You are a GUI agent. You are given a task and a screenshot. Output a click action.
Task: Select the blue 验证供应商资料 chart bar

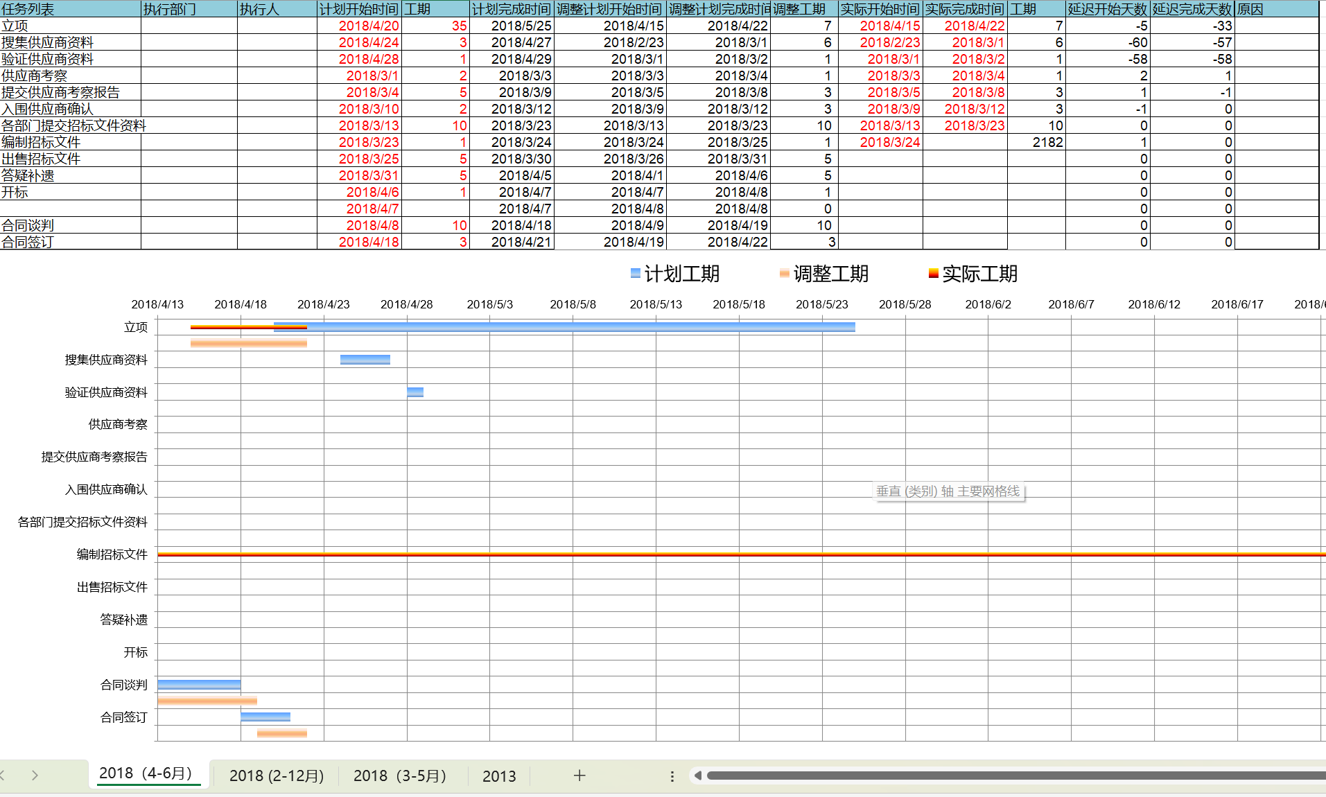[415, 392]
